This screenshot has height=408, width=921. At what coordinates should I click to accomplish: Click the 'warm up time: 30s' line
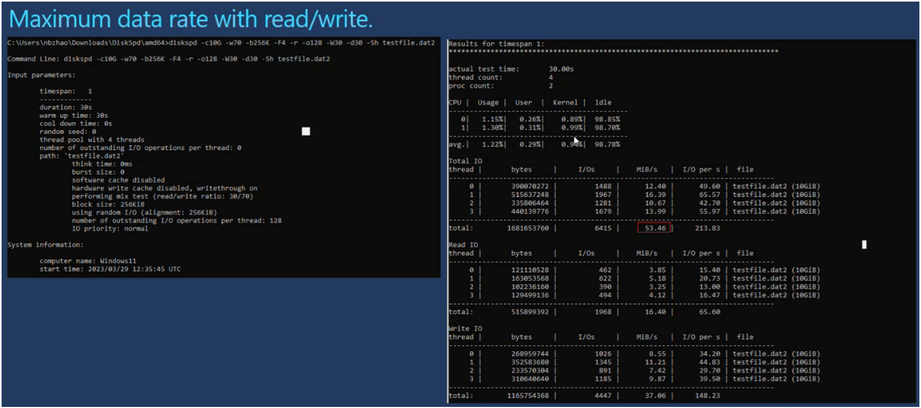(73, 115)
